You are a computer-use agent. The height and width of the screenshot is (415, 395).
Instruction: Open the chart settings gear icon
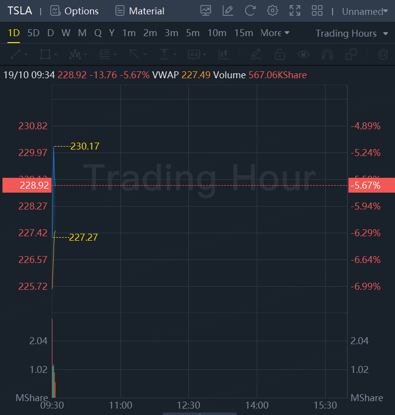point(273,11)
